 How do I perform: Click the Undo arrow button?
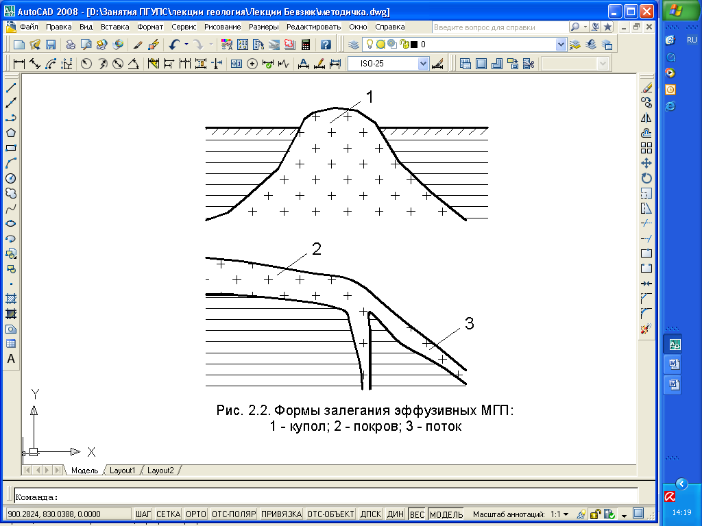click(174, 45)
